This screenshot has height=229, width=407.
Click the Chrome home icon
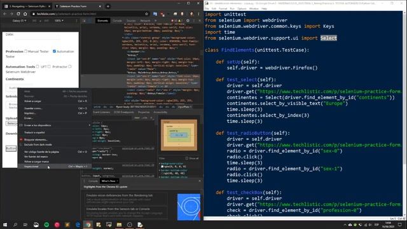(x=25, y=14)
